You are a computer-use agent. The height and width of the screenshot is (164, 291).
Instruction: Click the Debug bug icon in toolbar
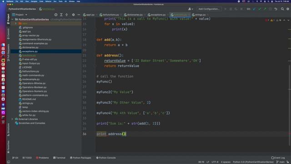(x=231, y=9)
